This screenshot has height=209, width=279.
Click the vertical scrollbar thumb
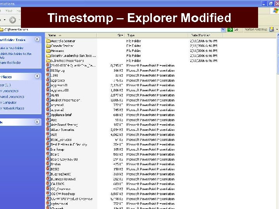[278, 56]
